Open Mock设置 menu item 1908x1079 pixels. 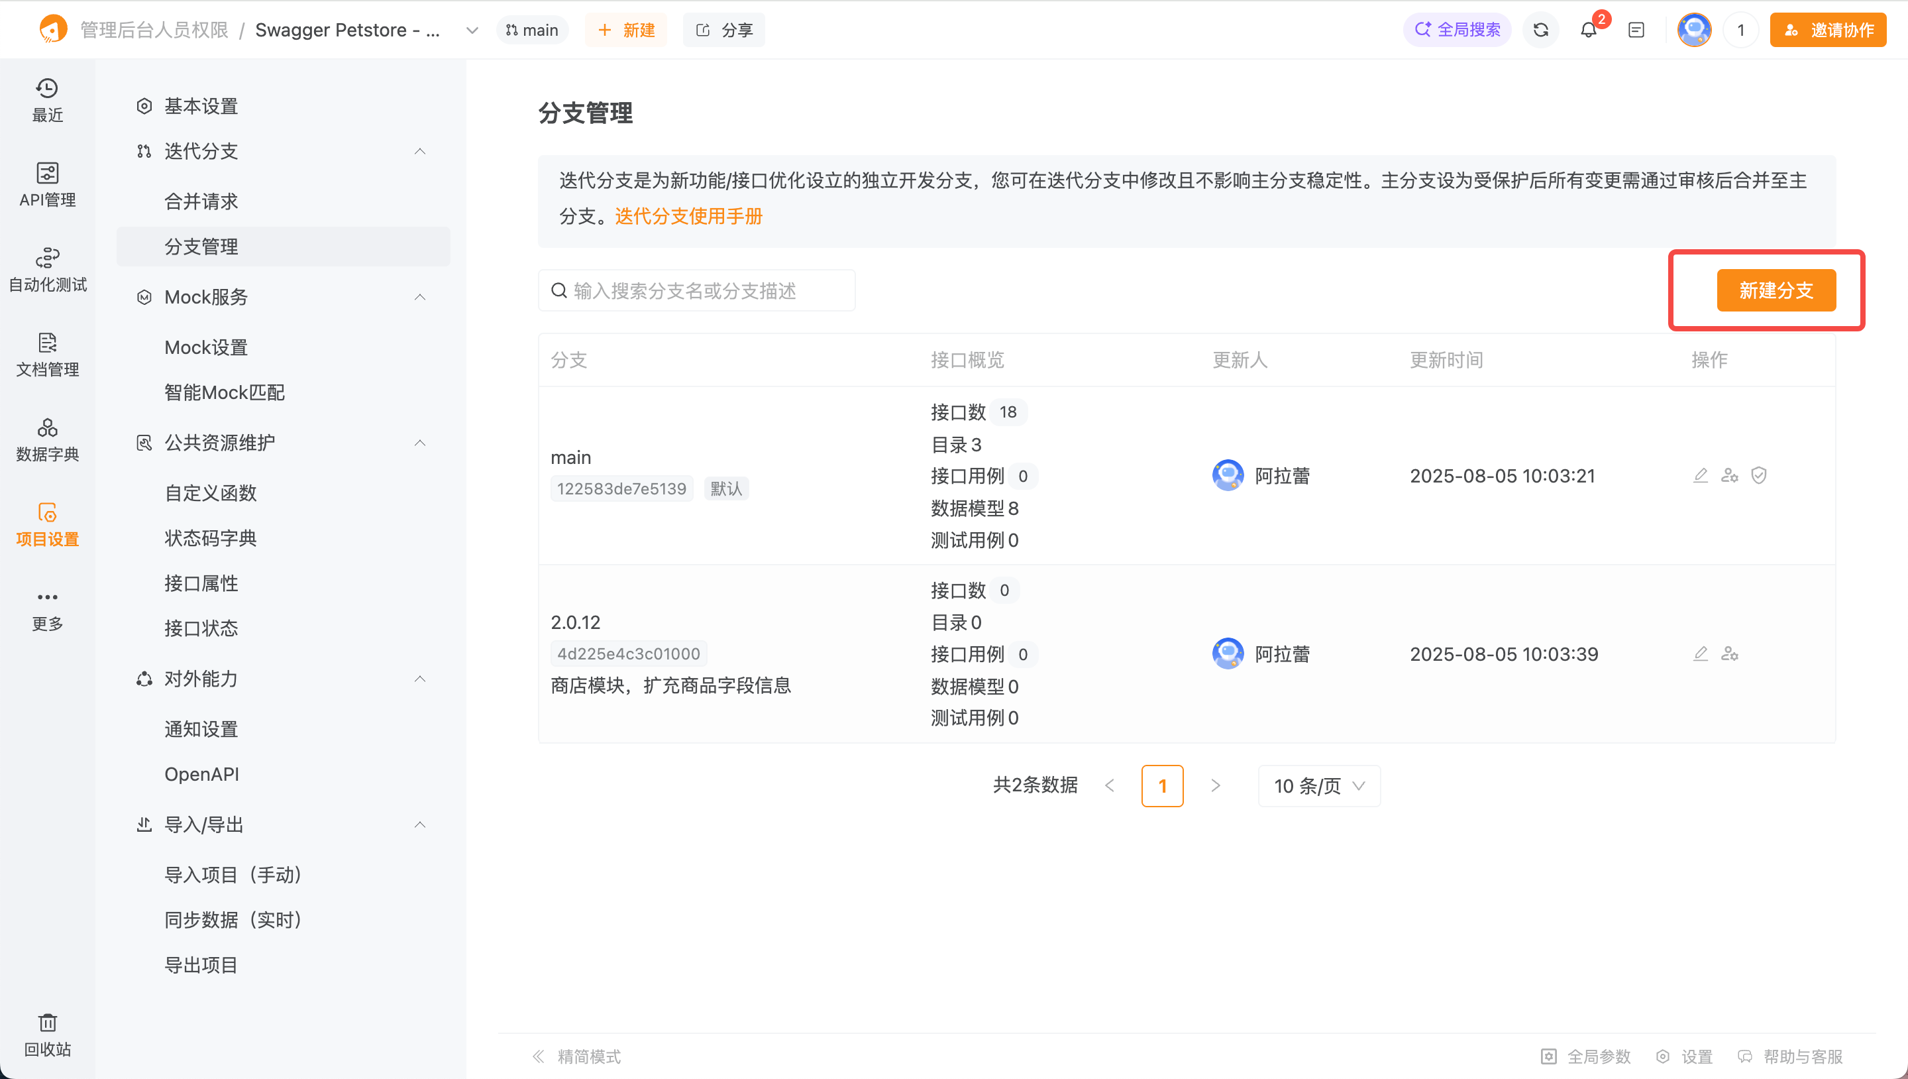pyautogui.click(x=206, y=347)
